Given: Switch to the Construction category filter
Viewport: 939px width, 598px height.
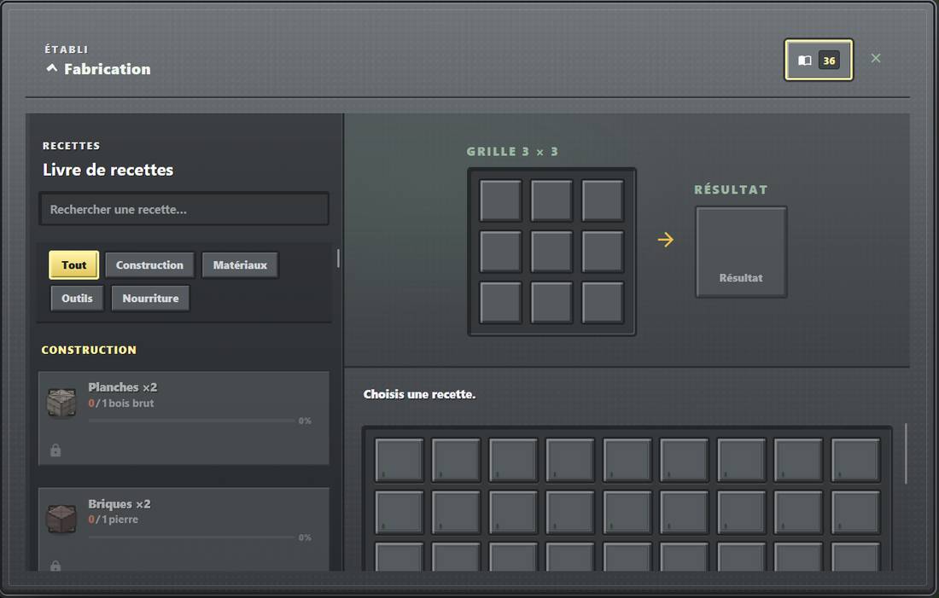Looking at the screenshot, I should coord(149,264).
